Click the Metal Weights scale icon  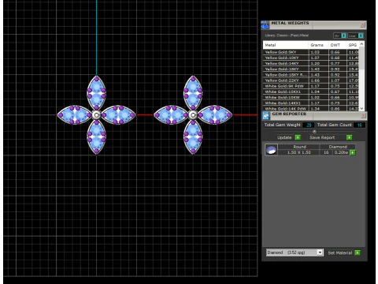click(265, 25)
